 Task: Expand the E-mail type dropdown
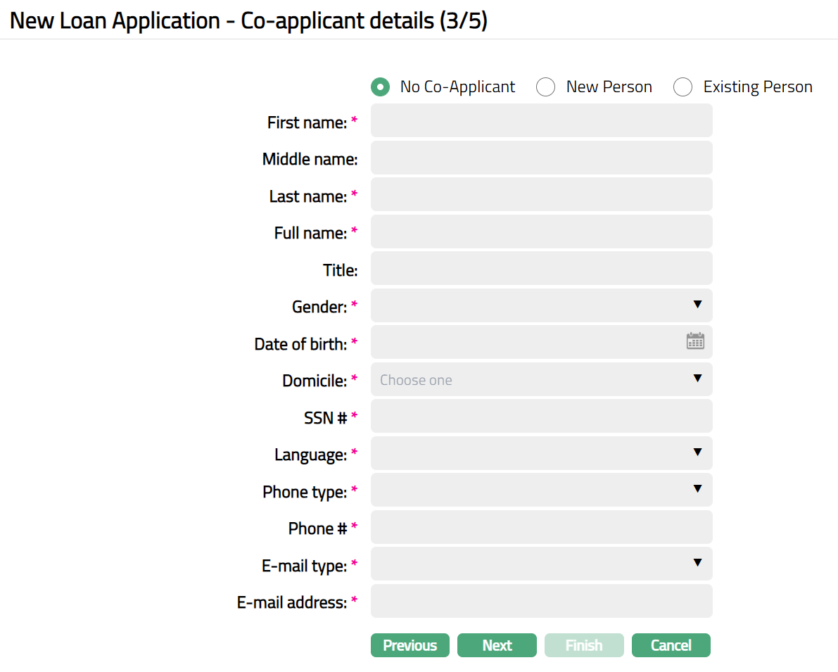click(x=541, y=564)
